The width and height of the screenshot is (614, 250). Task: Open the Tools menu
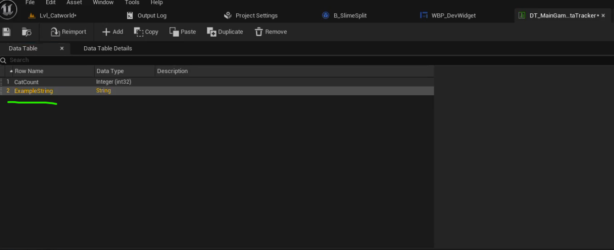[x=132, y=2]
